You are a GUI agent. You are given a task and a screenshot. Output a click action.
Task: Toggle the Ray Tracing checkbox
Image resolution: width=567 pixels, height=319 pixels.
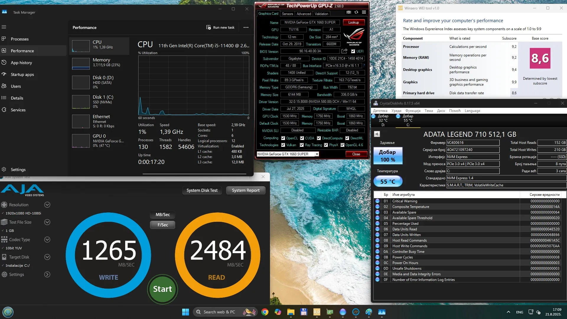302,145
